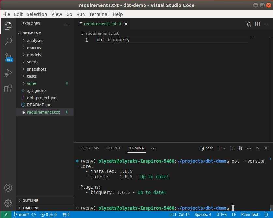This screenshot has height=218, width=273.
Task: Open dbt_project.yml file
Action: pyautogui.click(x=45, y=98)
